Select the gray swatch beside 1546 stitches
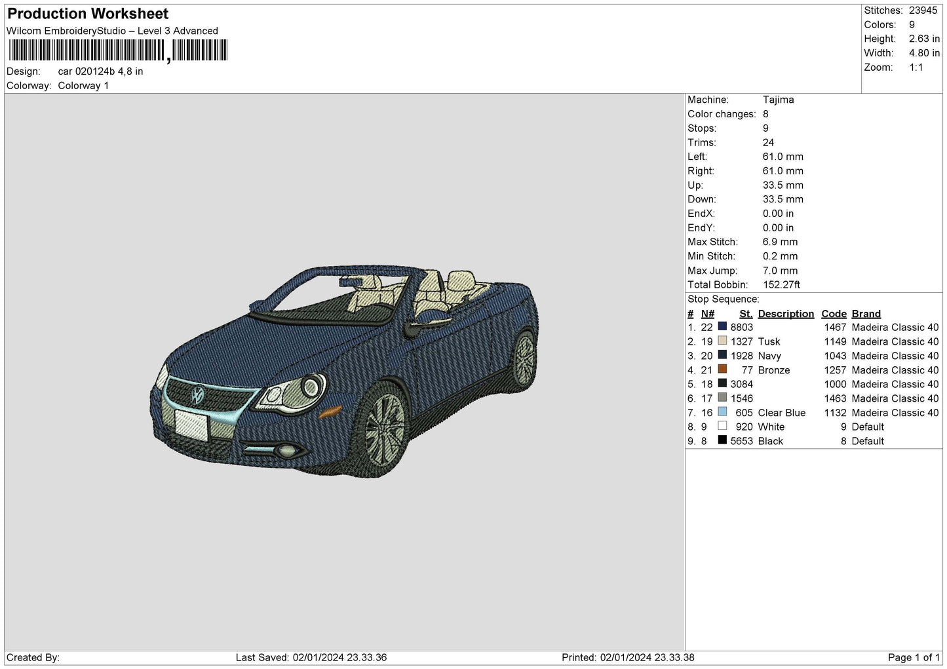The image size is (947, 669). tap(722, 398)
